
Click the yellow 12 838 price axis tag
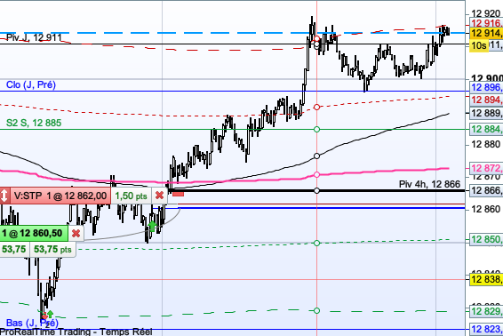[x=486, y=279]
